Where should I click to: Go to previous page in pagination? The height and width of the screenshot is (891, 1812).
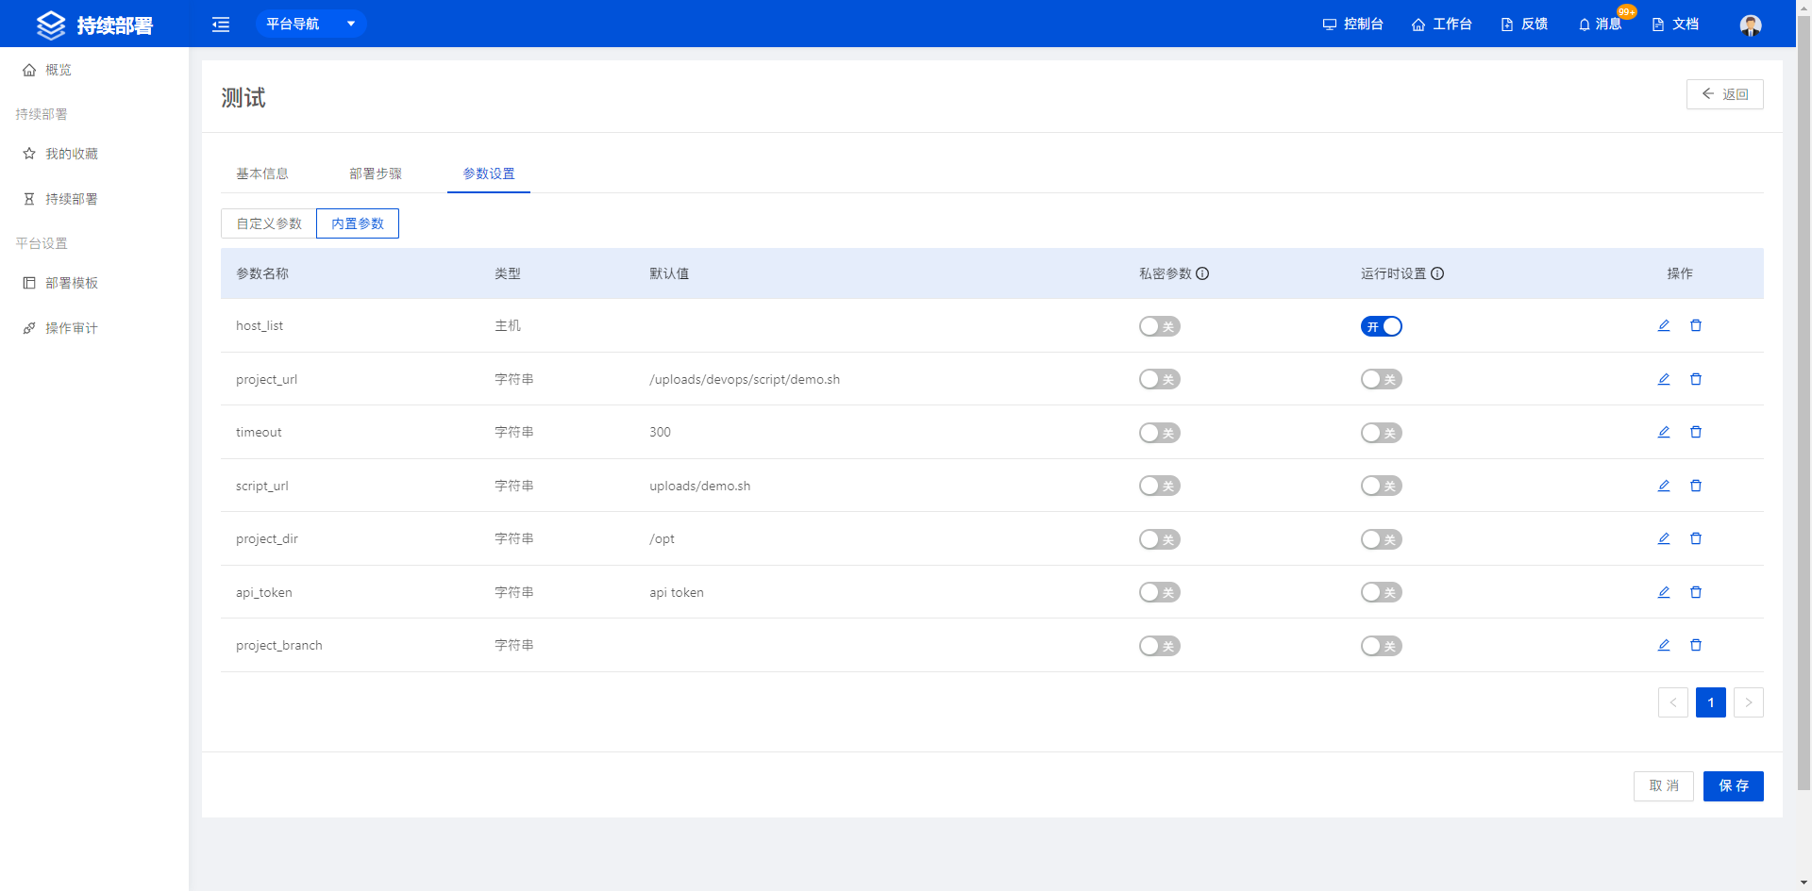(x=1673, y=702)
